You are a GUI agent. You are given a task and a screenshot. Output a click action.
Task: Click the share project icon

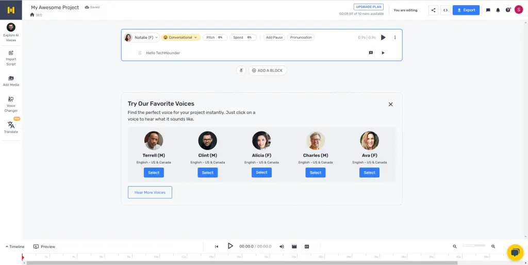(x=433, y=10)
